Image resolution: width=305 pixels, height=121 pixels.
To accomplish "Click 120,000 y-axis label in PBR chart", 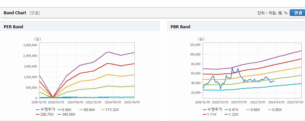I will 196,45.
